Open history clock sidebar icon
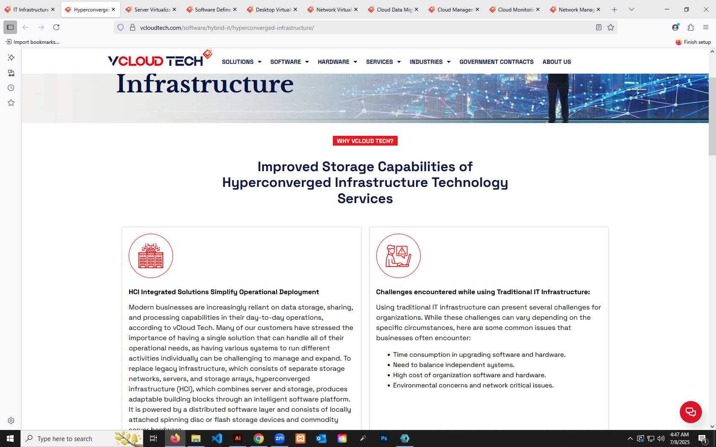Image resolution: width=716 pixels, height=447 pixels. click(x=11, y=88)
